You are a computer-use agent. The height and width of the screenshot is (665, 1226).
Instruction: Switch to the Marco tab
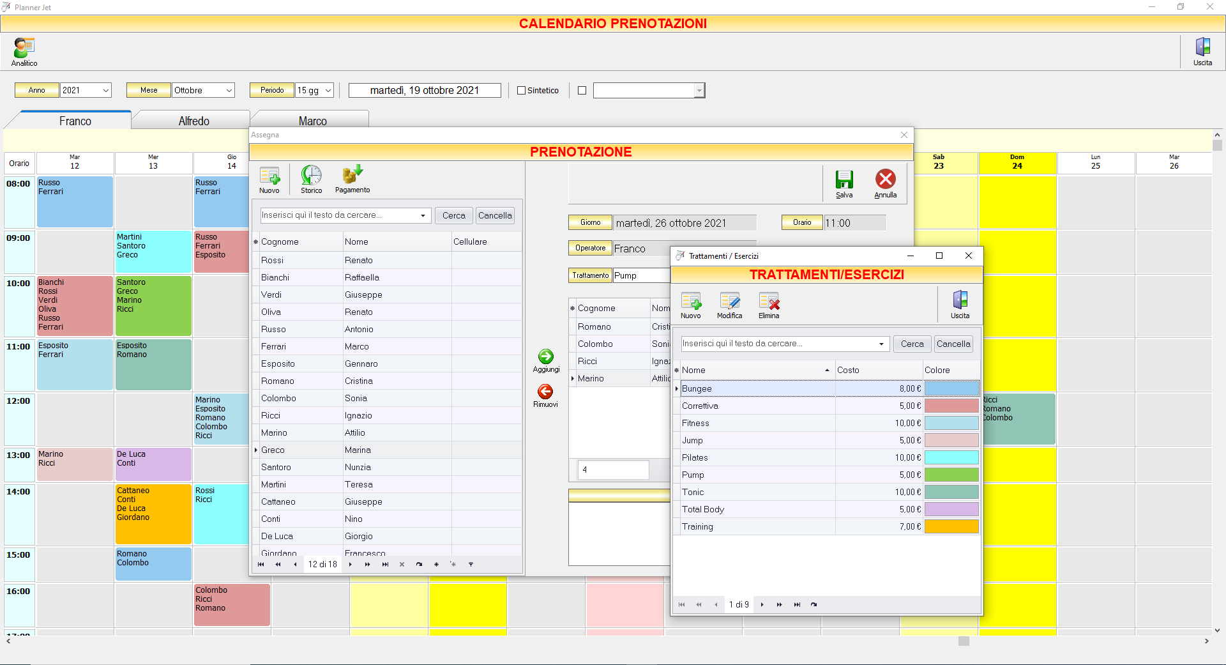312,121
